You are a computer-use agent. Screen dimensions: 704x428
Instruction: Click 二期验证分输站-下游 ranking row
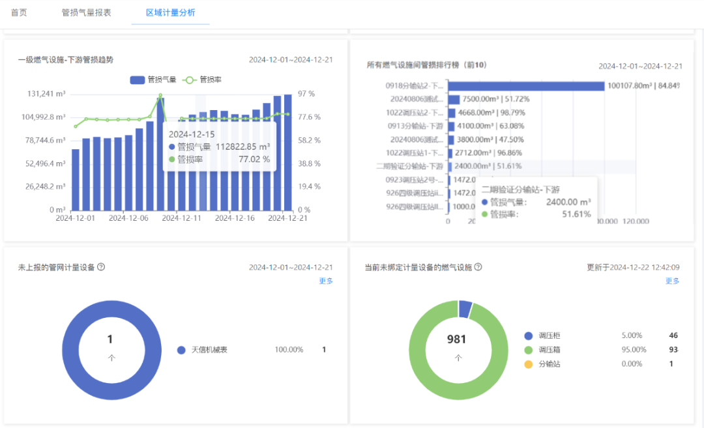tap(506, 167)
